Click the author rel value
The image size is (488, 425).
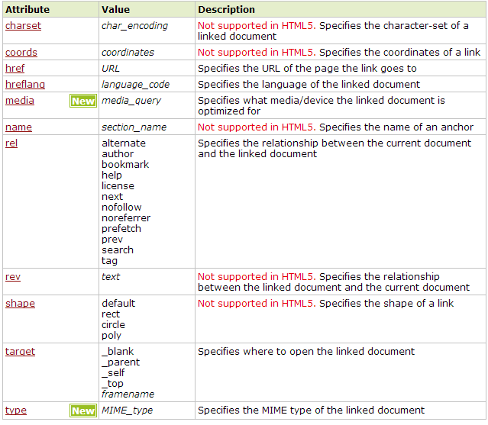[x=118, y=154]
